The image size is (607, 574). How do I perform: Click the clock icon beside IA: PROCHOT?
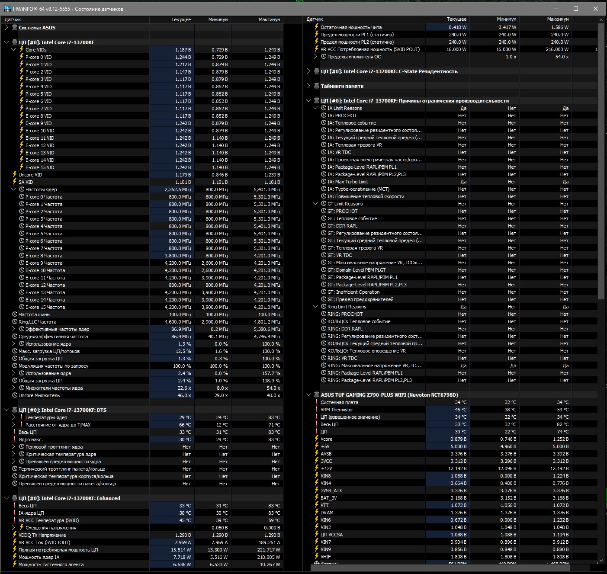(324, 115)
